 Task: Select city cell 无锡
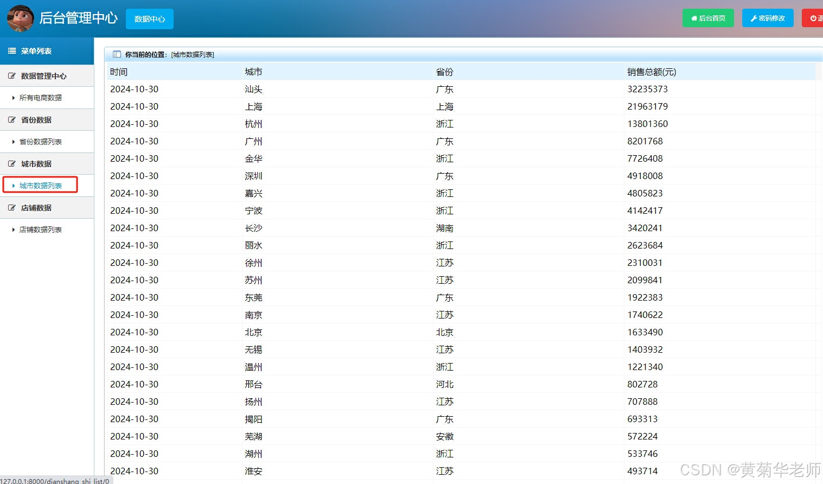click(253, 349)
